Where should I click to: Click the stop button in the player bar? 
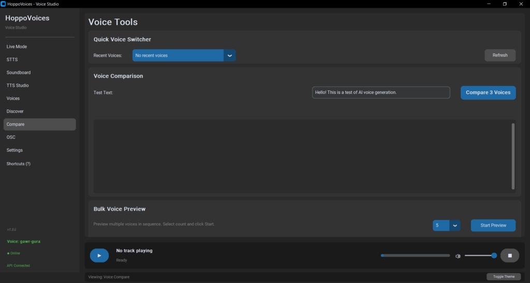510,255
